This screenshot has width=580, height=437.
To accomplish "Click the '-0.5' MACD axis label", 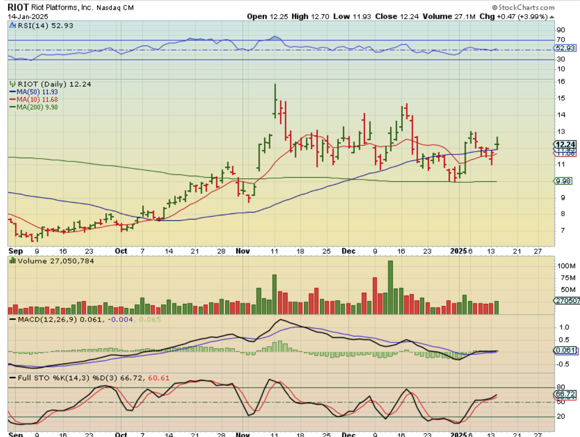I will 563,363.
